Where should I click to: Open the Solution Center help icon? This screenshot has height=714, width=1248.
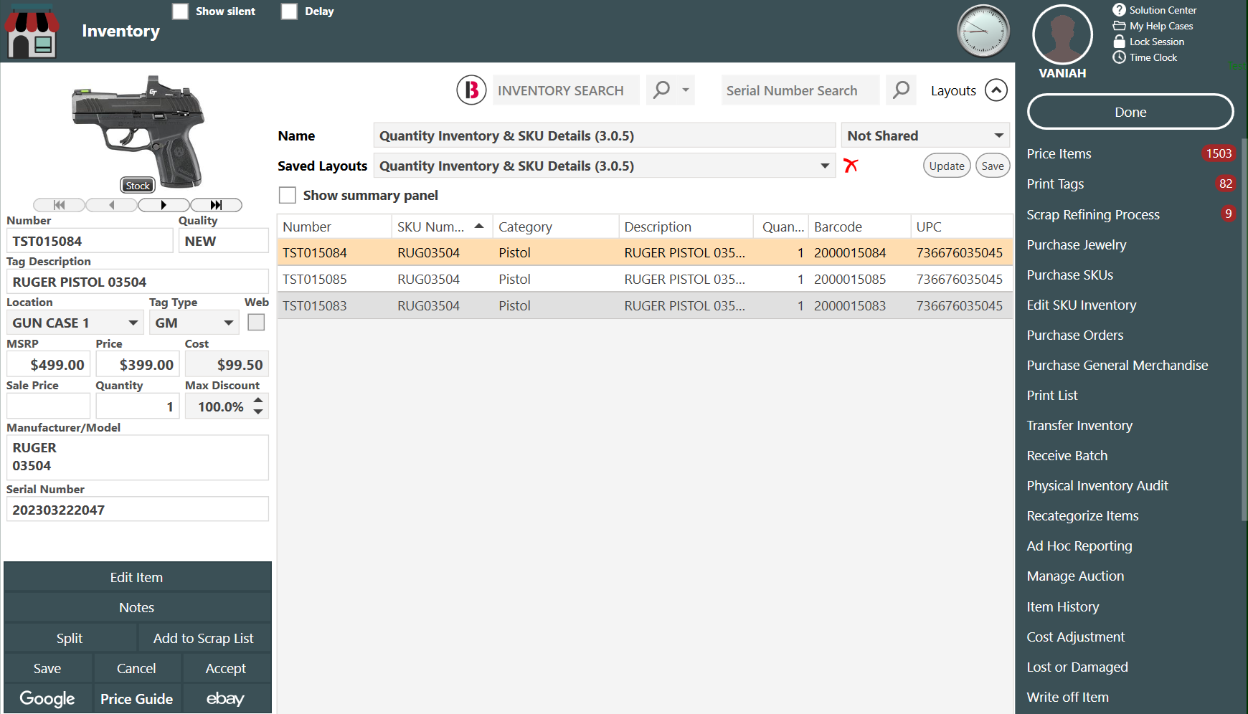pyautogui.click(x=1119, y=10)
